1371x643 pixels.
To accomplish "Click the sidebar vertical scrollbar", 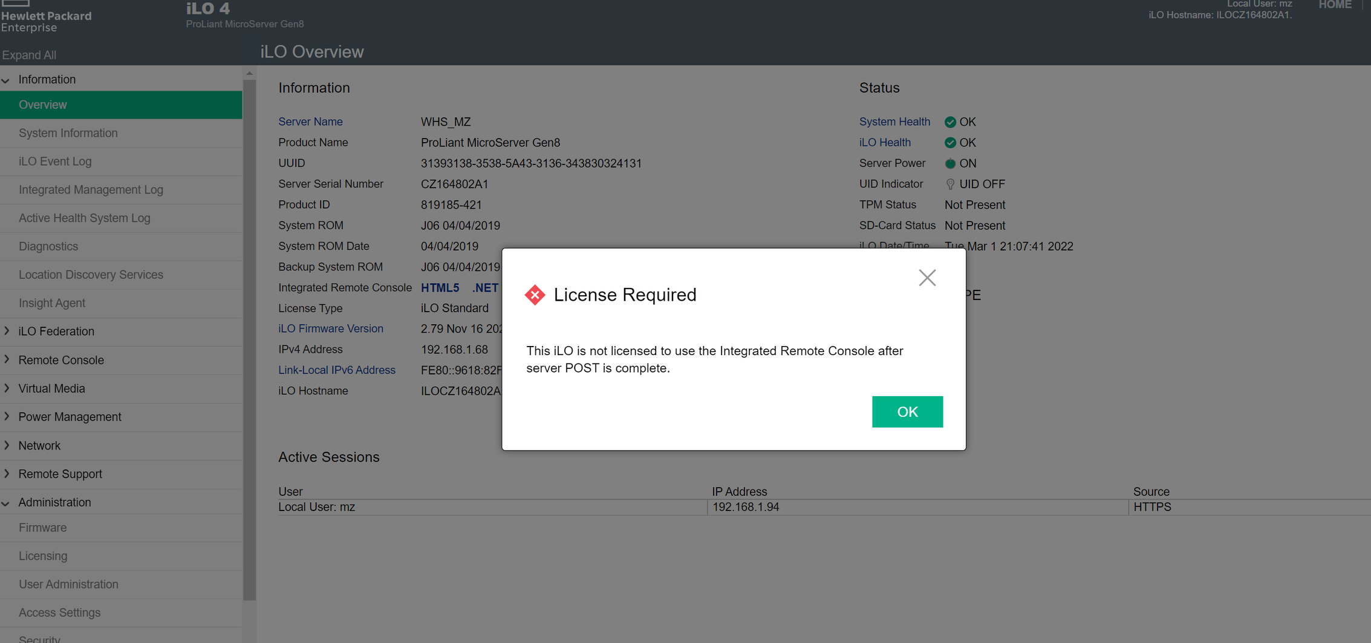I will point(249,339).
